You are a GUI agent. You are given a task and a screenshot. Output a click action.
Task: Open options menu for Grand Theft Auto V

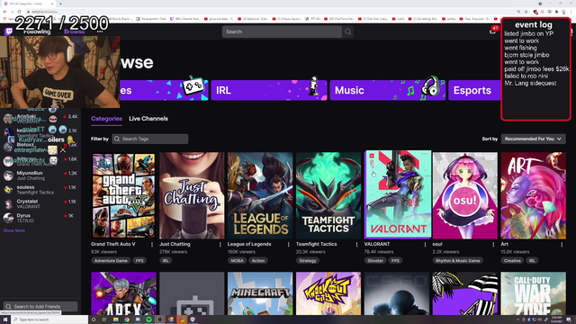(x=152, y=244)
